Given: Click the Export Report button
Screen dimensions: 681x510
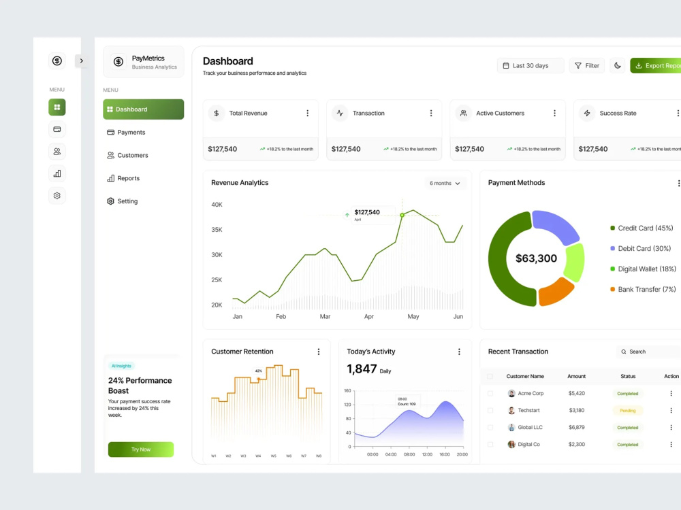Looking at the screenshot, I should coord(656,65).
